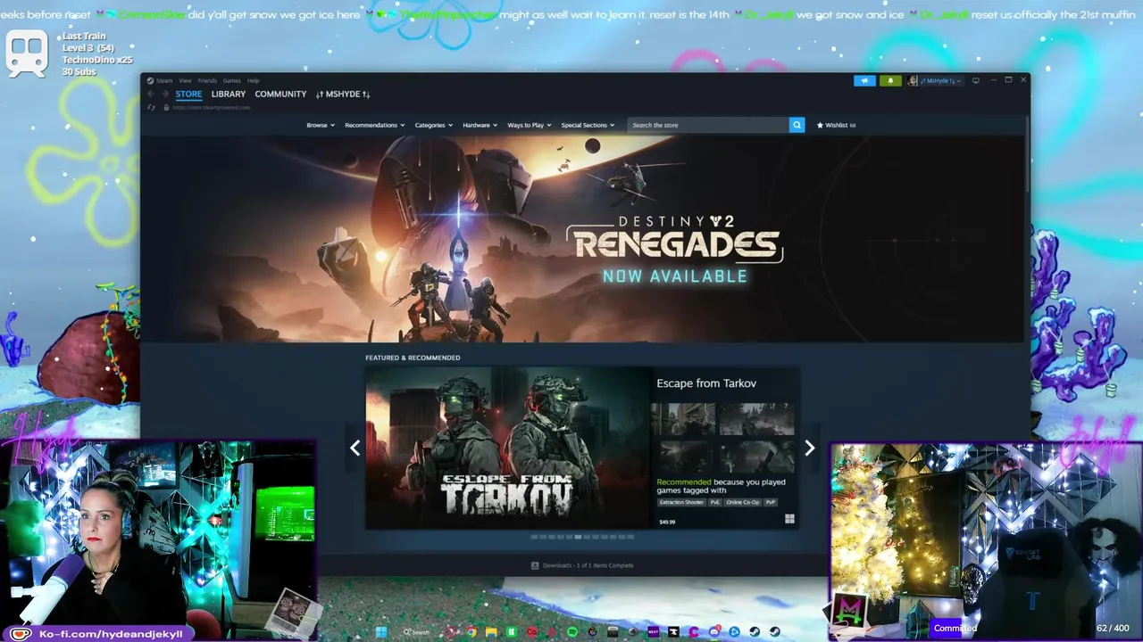Open the Destiny 2 Renegades banner

click(x=582, y=239)
